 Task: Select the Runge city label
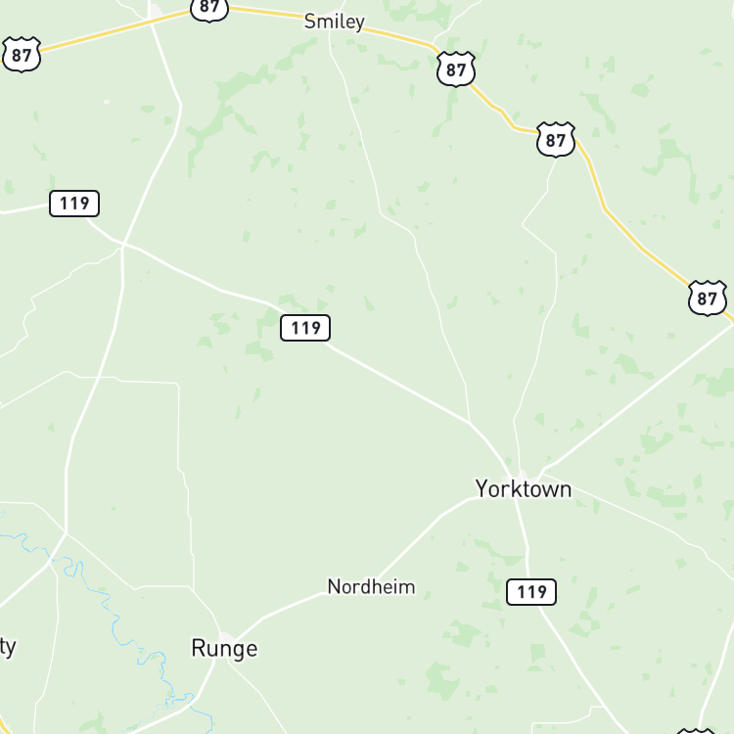[224, 649]
